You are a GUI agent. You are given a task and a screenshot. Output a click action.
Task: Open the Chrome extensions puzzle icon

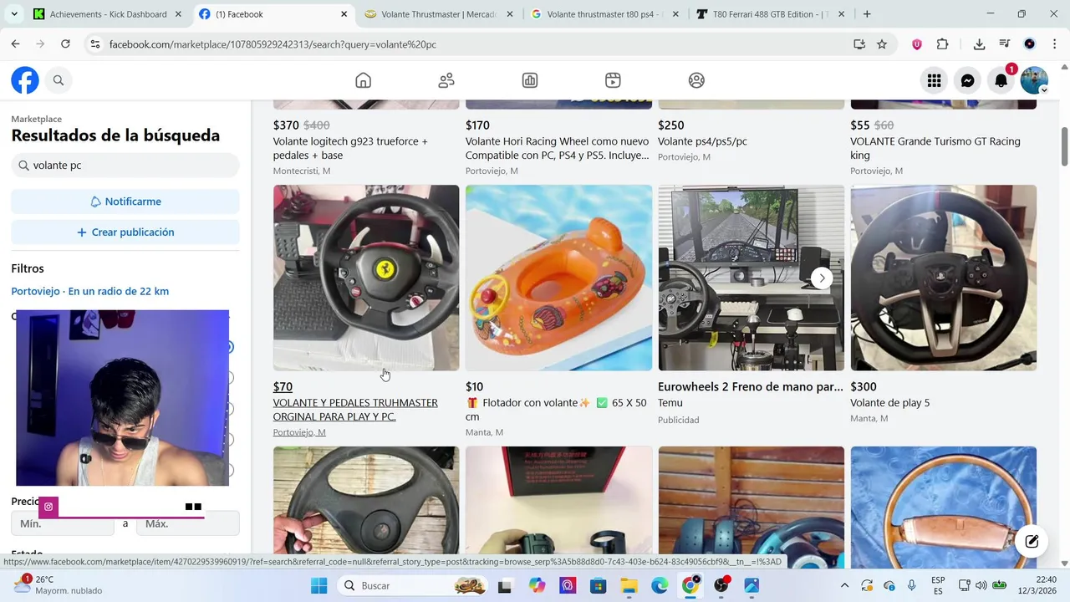(x=942, y=44)
